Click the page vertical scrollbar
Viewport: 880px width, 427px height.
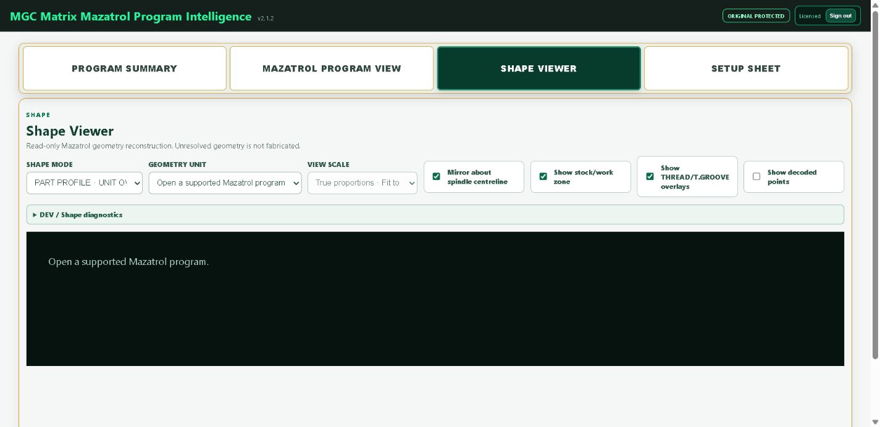pos(875,184)
